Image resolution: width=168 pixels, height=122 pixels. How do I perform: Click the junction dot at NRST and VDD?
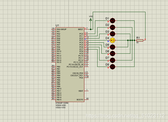click(x=91, y=30)
